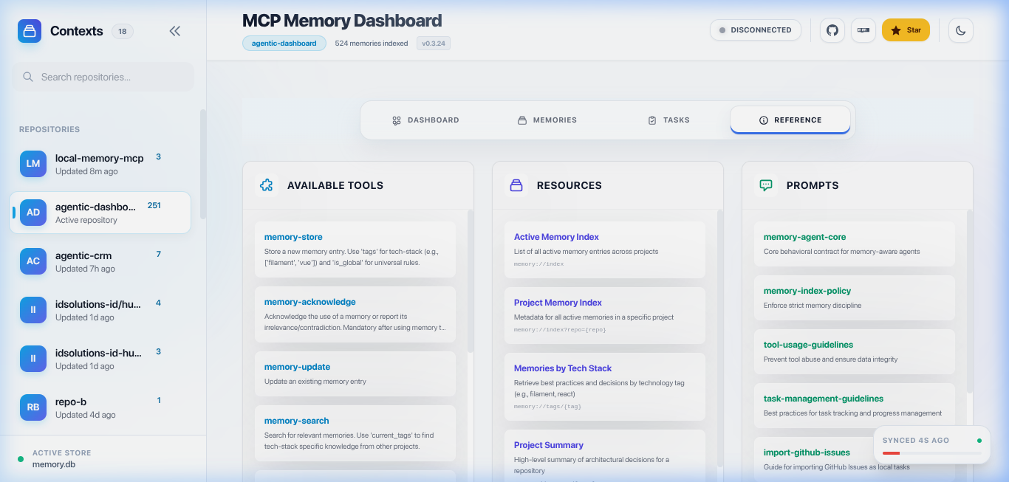Screen dimensions: 1009x482
Task: Select the Reference tab
Action: (x=790, y=120)
